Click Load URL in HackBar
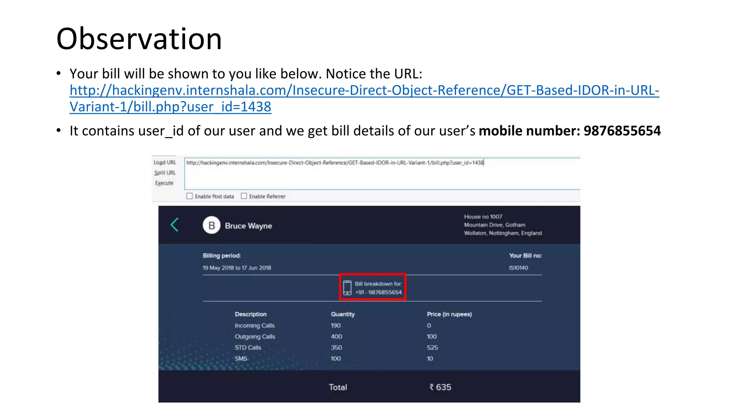 click(x=165, y=162)
